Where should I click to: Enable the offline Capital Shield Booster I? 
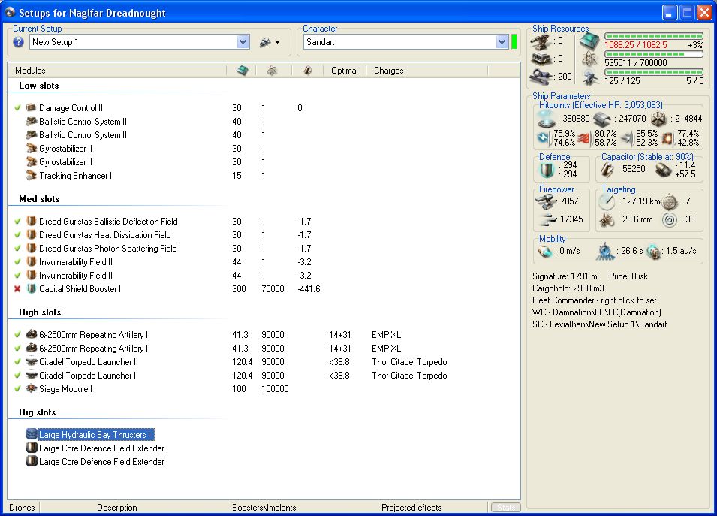(17, 289)
